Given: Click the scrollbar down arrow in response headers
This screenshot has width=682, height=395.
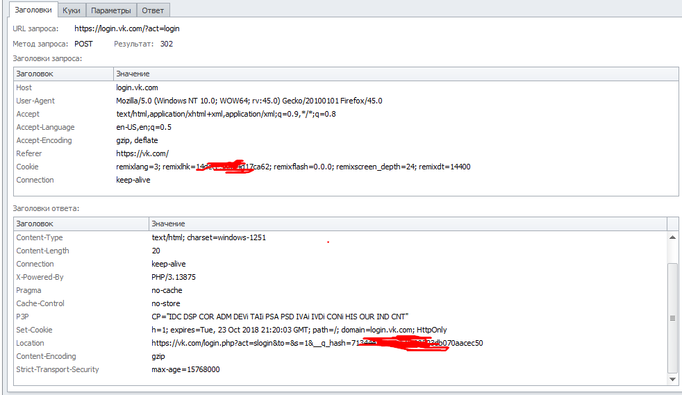Looking at the screenshot, I should click(672, 379).
